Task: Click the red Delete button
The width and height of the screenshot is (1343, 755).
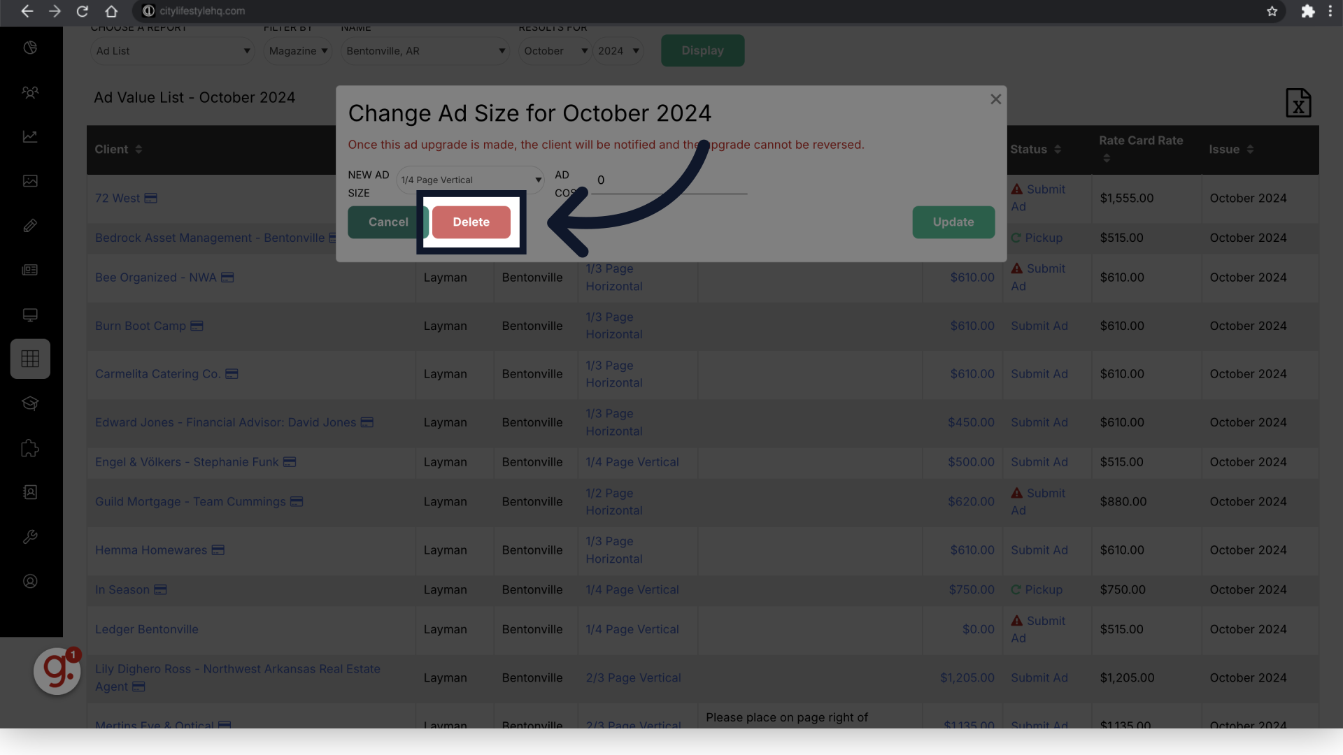Action: (471, 222)
